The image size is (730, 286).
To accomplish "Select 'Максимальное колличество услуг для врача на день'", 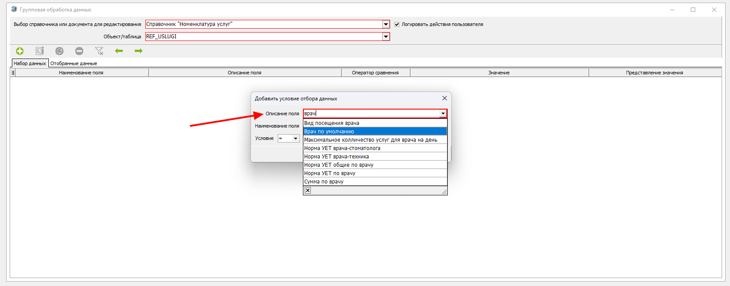I will pos(375,140).
